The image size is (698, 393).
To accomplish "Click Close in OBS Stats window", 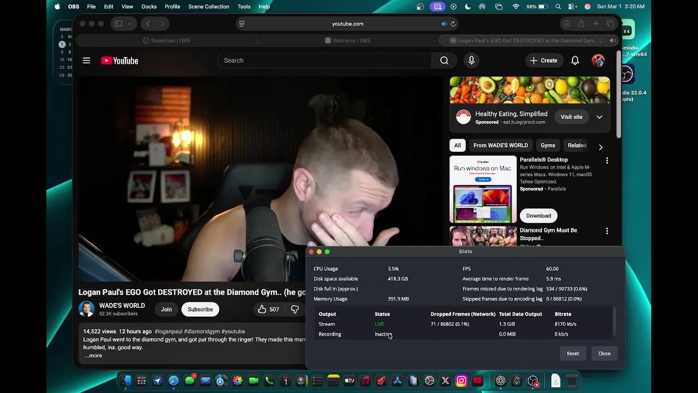I will click(x=604, y=353).
